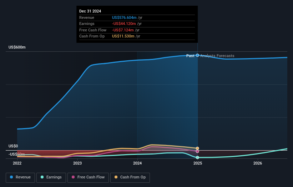Click the teal Earnings data point at 2025
Image resolution: width=293 pixels, height=187 pixels.
pyautogui.click(x=197, y=157)
